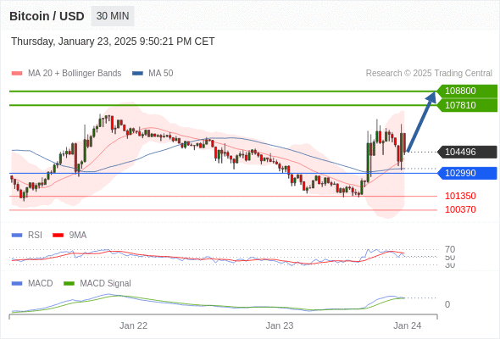Click the MACD Signal legend label
Image resolution: width=500 pixels, height=339 pixels.
coord(106,284)
